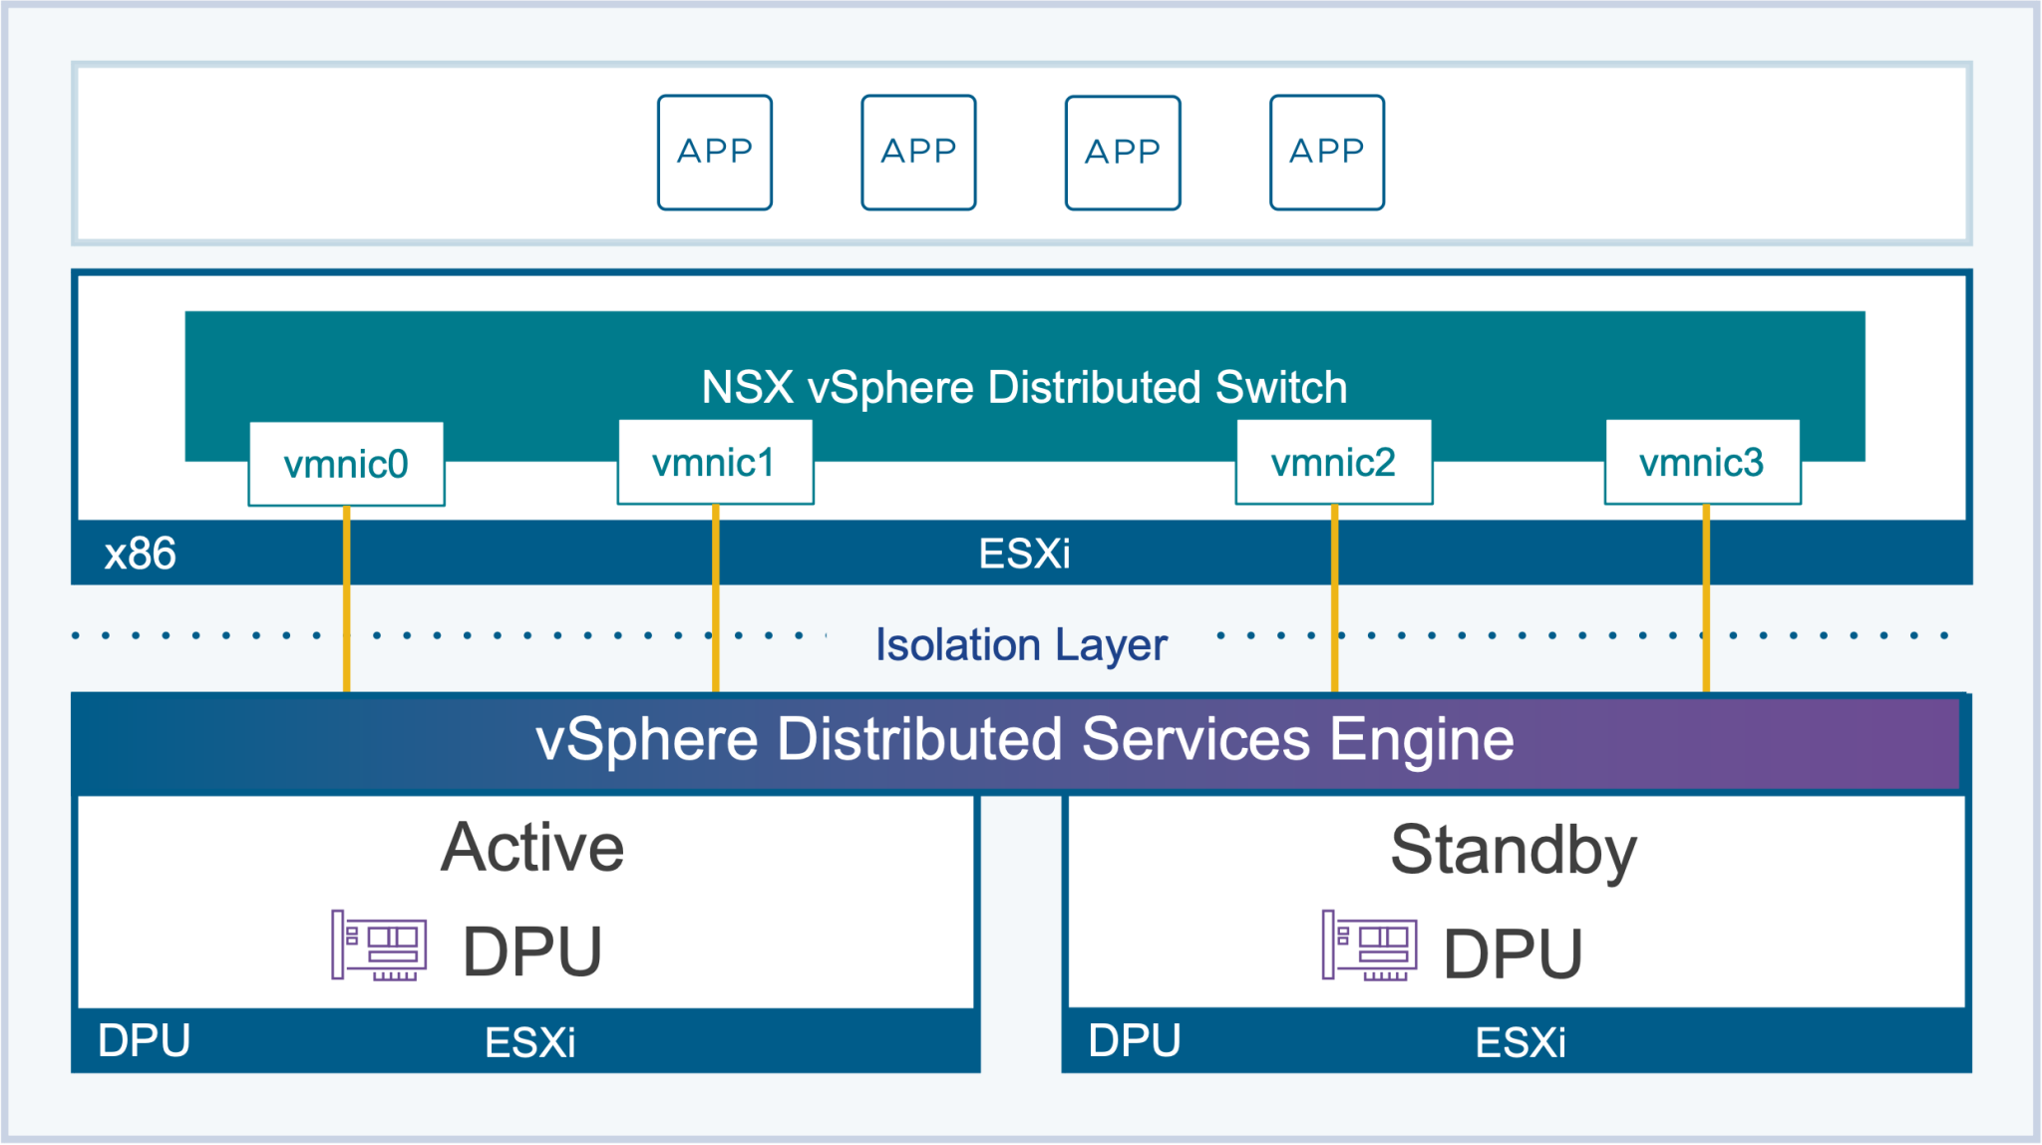Image resolution: width=2042 pixels, height=1145 pixels.
Task: Click the vmnic1 label
Action: pos(715,462)
